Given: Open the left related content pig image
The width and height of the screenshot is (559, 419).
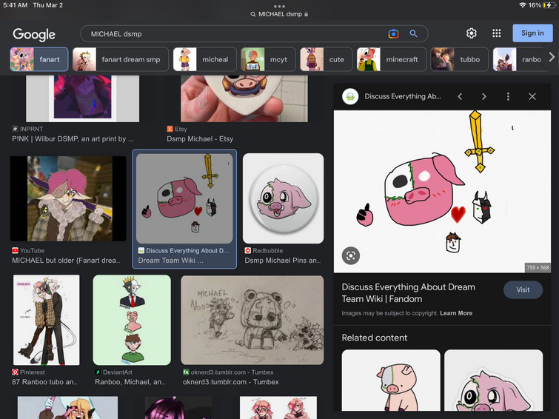Looking at the screenshot, I should pyautogui.click(x=391, y=380).
